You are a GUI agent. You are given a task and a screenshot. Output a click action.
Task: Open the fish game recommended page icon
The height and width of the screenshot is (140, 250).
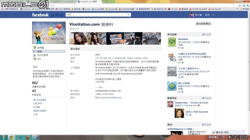[172, 86]
